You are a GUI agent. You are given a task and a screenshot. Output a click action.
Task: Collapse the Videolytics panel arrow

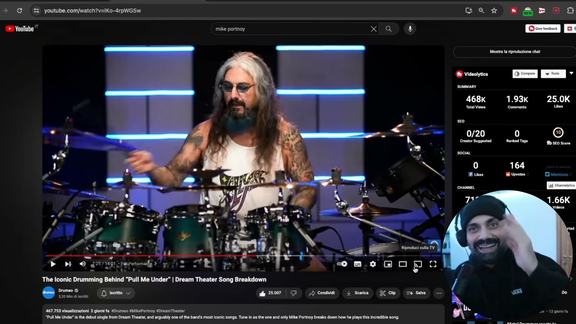click(571, 73)
